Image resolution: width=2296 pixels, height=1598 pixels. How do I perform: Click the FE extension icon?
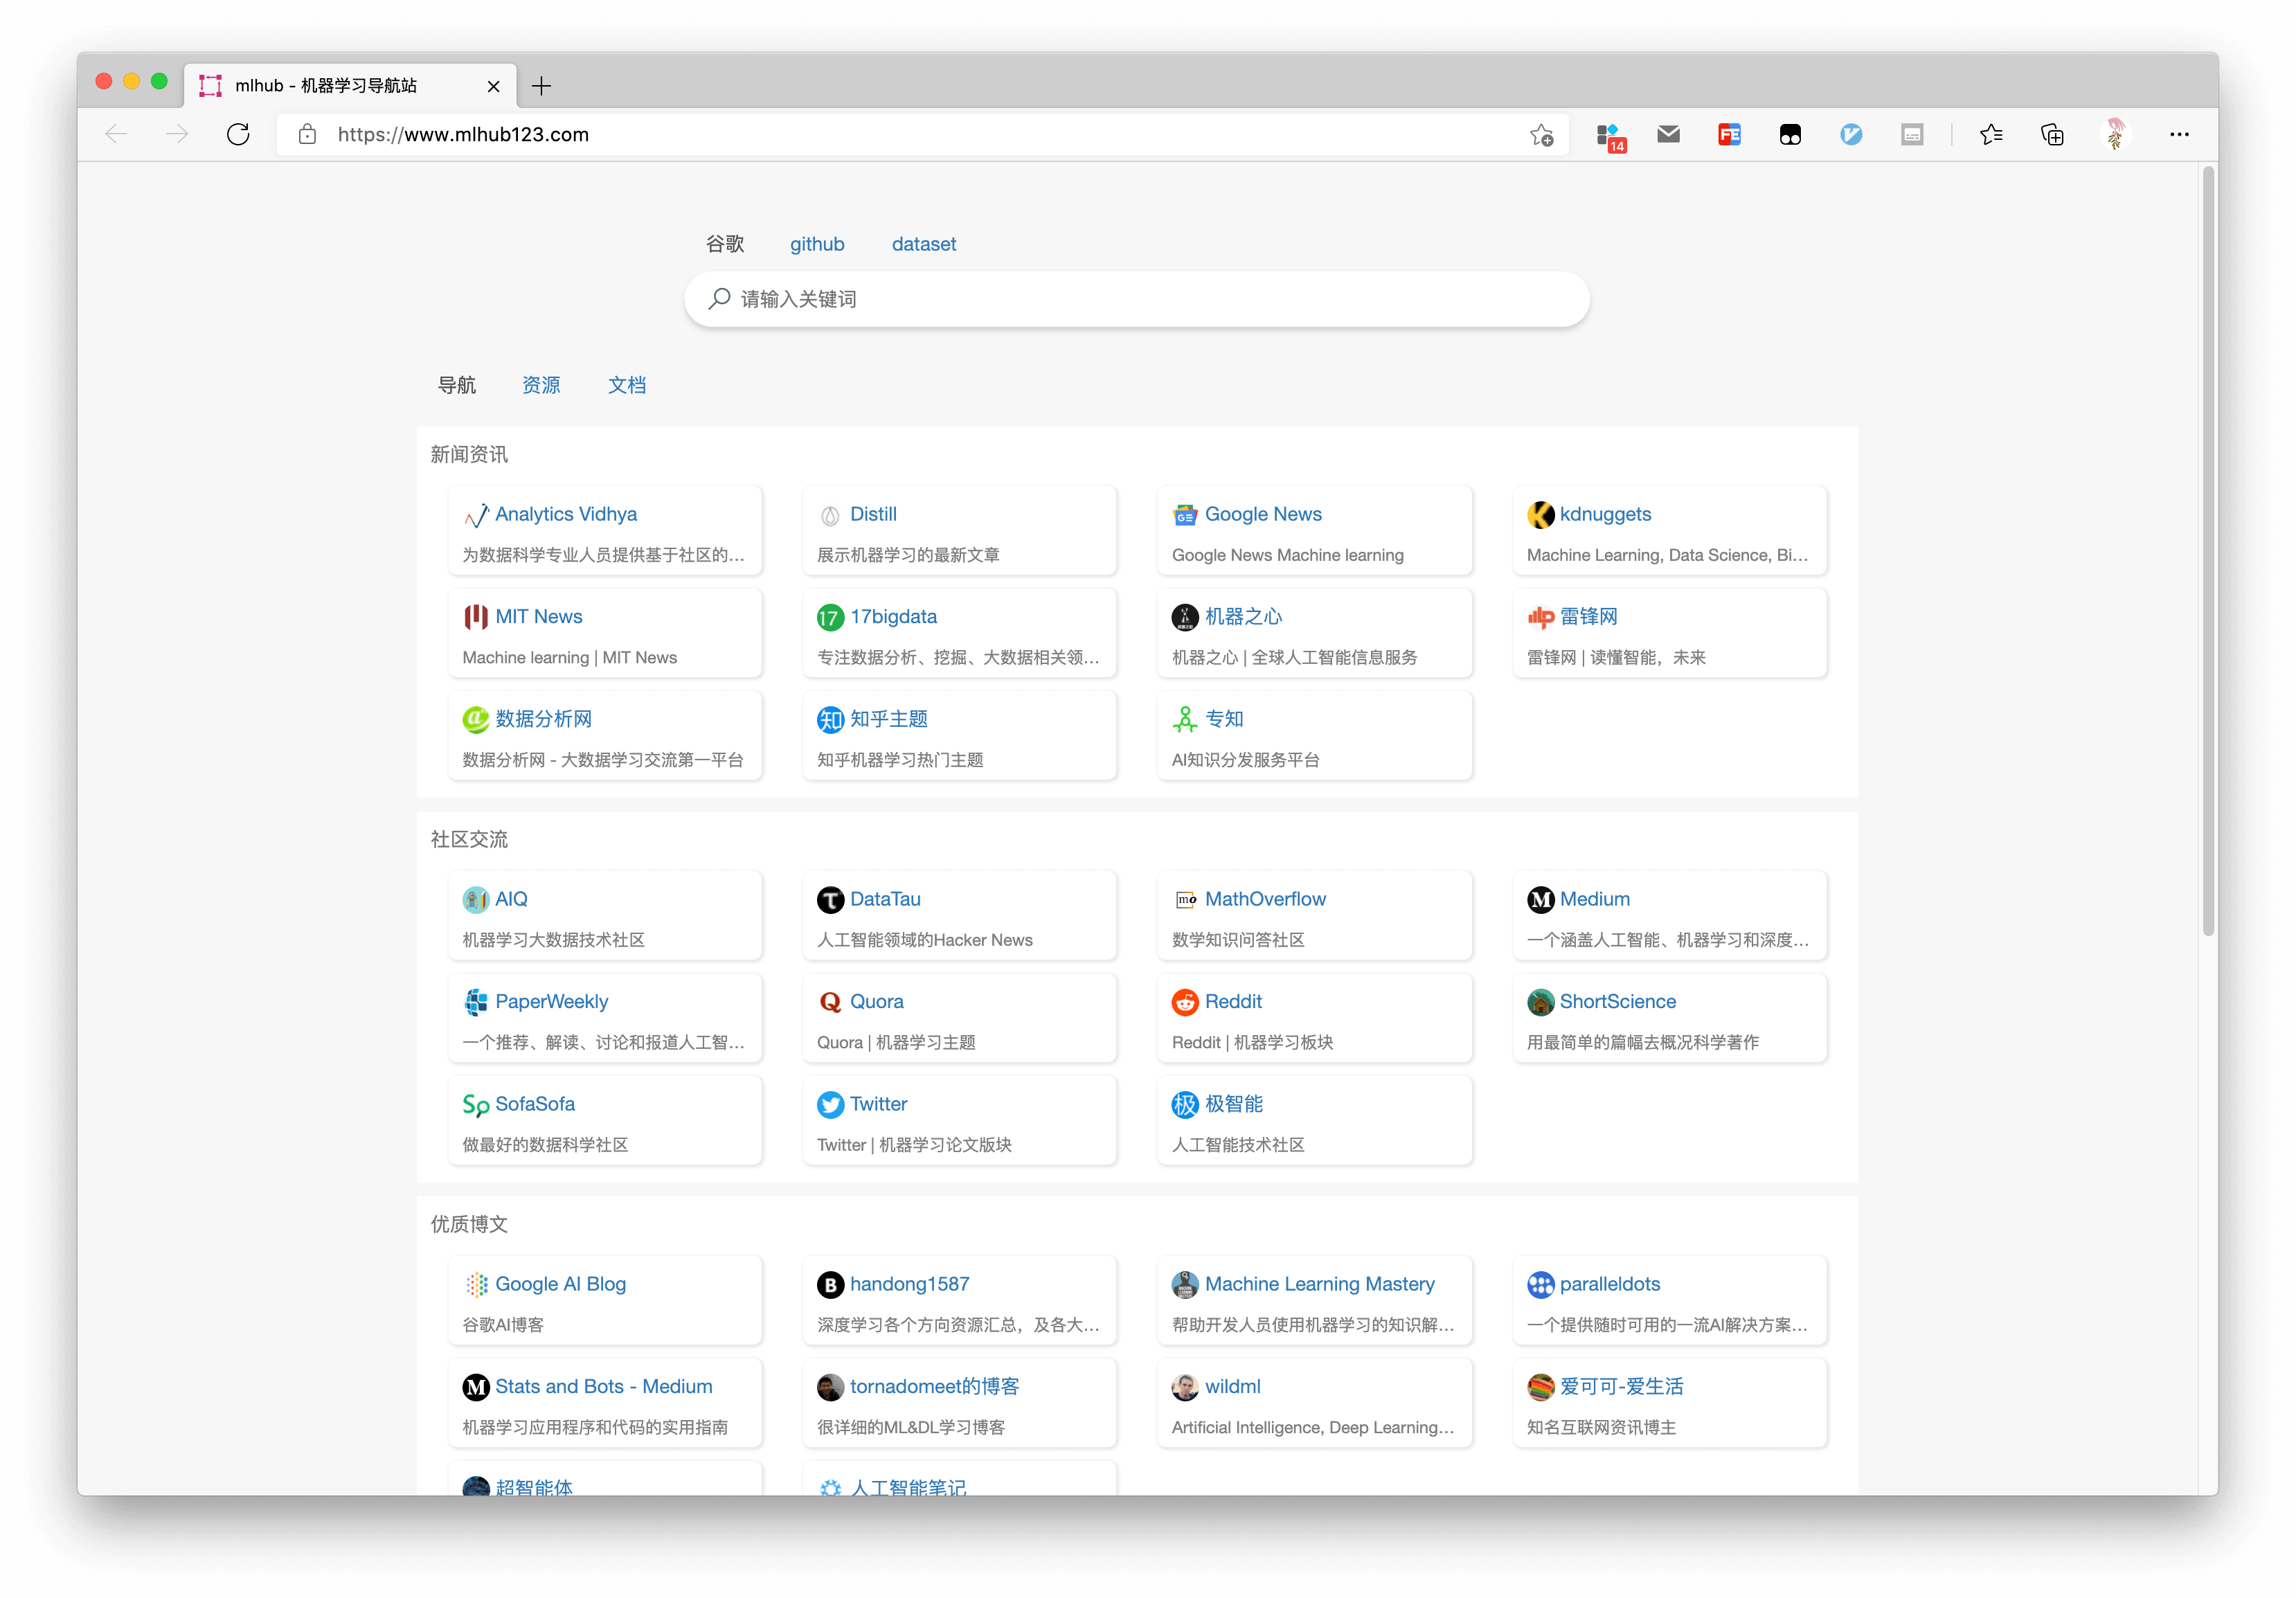(x=1729, y=134)
